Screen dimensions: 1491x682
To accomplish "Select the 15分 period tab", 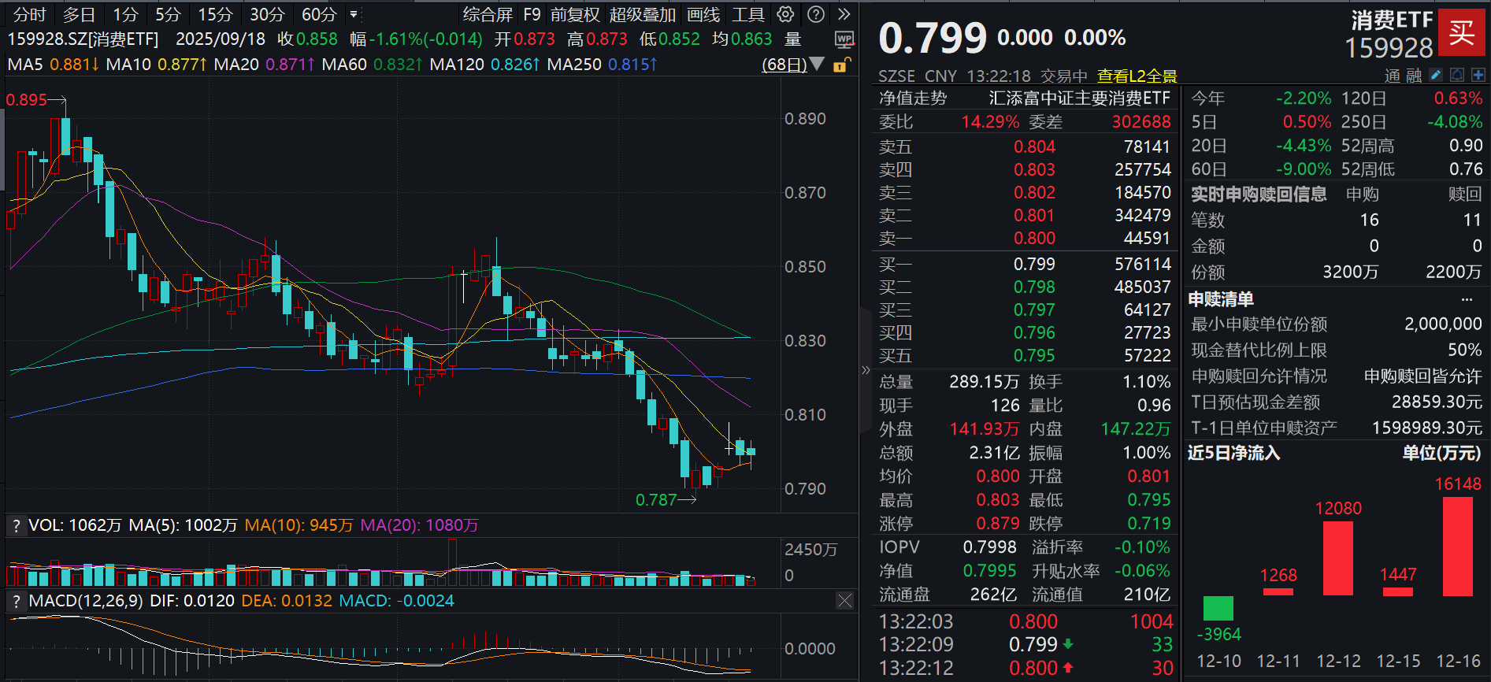I will click(215, 14).
